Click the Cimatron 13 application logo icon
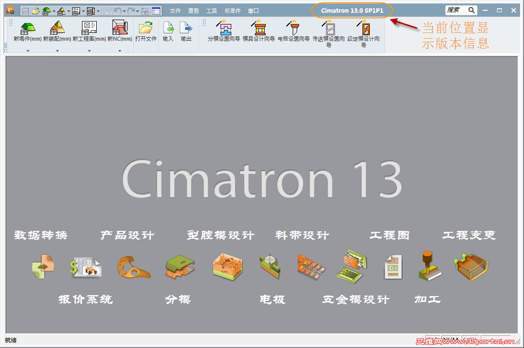This screenshot has height=348, width=524. tap(10, 11)
